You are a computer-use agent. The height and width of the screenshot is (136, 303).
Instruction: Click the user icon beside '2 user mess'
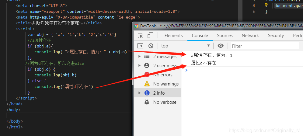click(x=147, y=65)
